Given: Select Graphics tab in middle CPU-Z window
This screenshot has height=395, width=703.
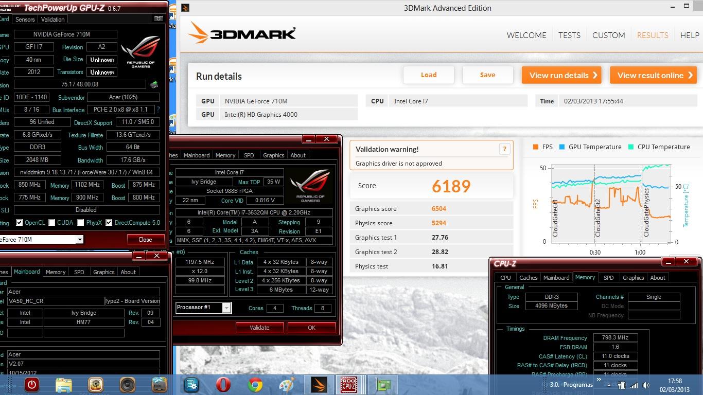Looking at the screenshot, I should (x=273, y=155).
